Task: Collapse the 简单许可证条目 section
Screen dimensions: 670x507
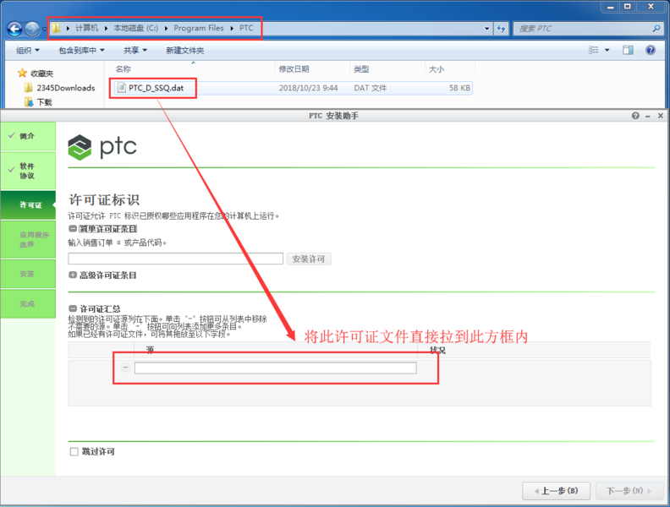Action: 73,229
